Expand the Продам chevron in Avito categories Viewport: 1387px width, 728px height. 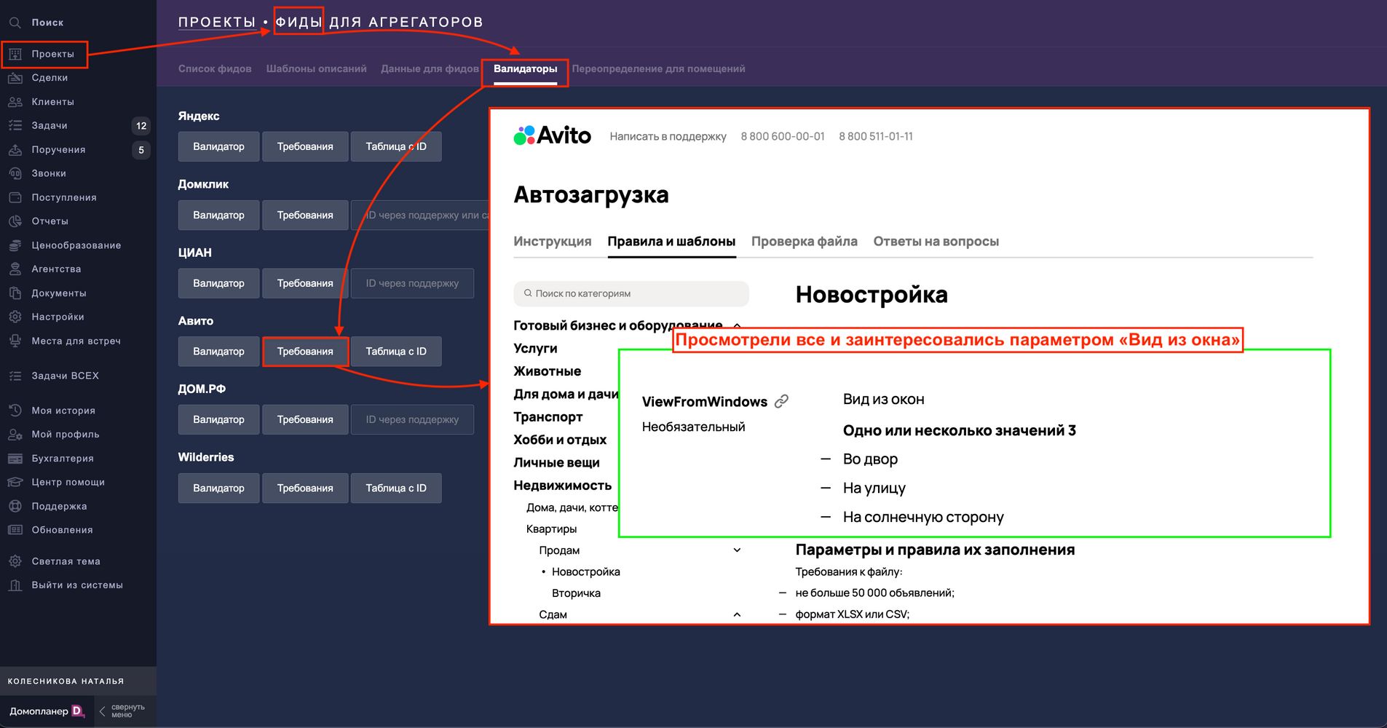(x=737, y=550)
